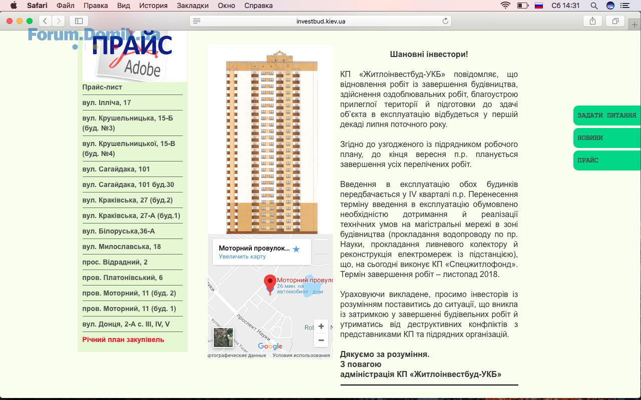Open вул. Сагайдака, 101 буд.30 link
The height and width of the screenshot is (400, 641).
point(128,184)
